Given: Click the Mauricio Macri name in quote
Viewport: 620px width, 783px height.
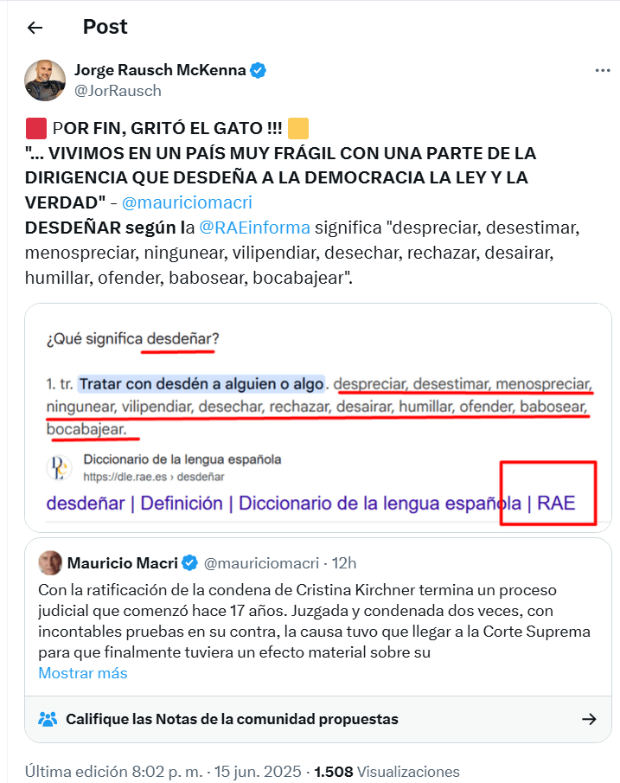Looking at the screenshot, I should click(123, 562).
